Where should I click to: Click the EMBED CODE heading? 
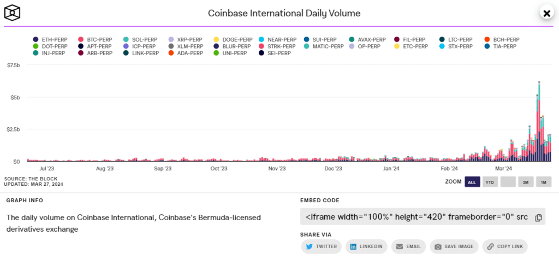pyautogui.click(x=320, y=201)
